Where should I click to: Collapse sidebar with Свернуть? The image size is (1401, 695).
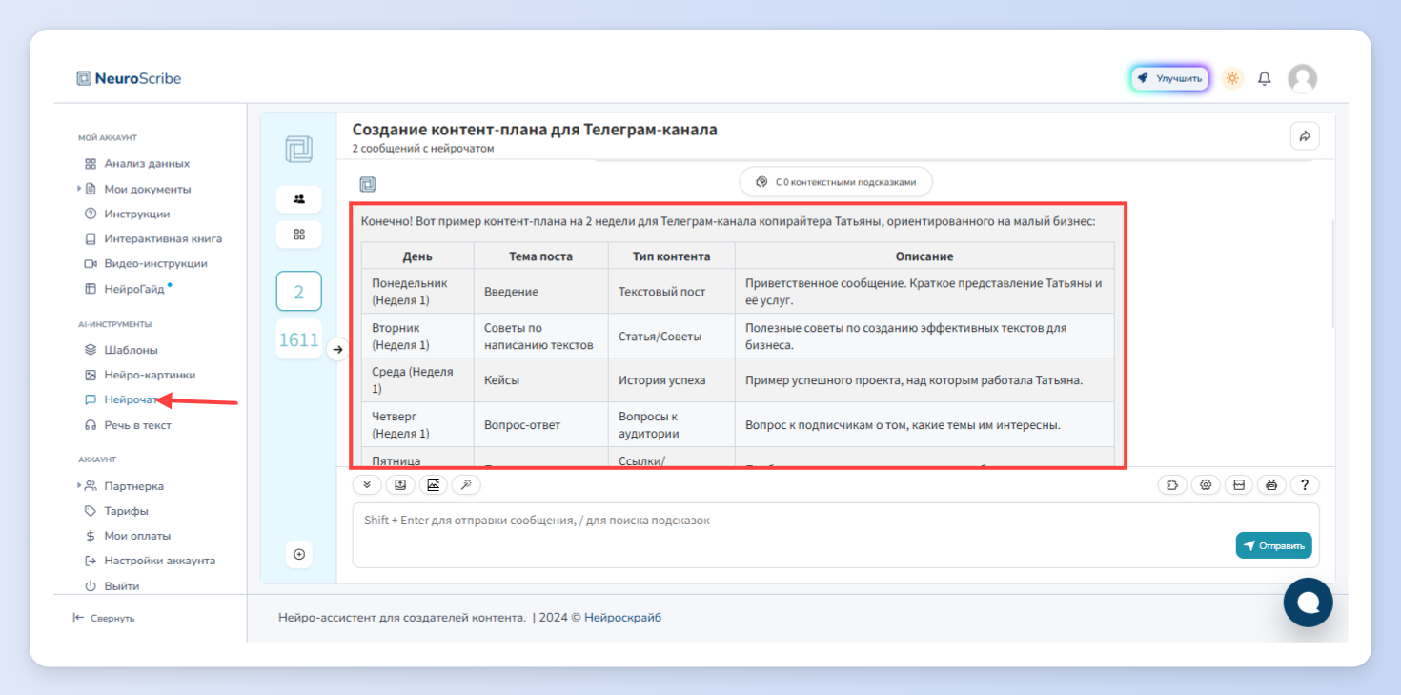coord(104,618)
